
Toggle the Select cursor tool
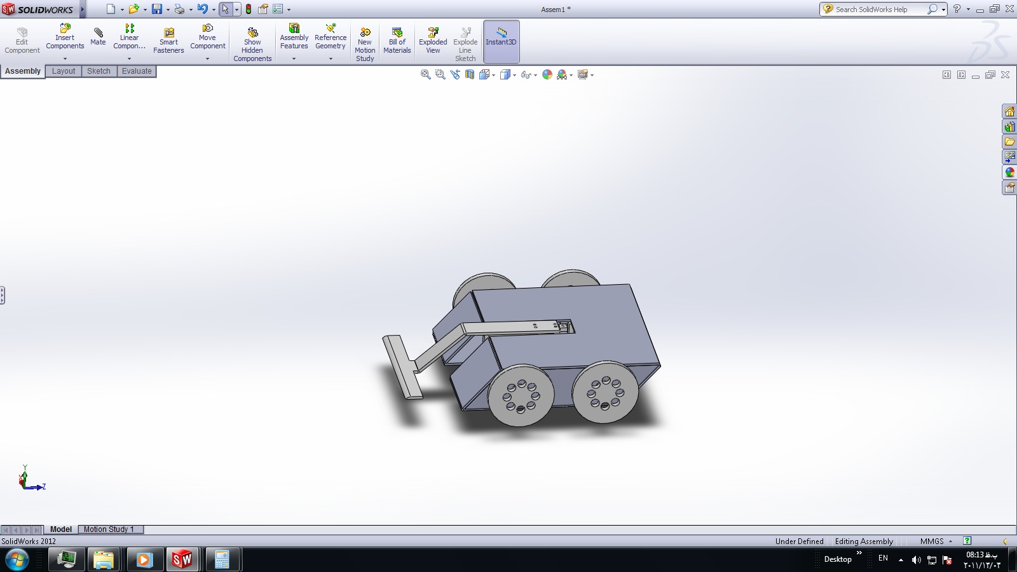pyautogui.click(x=225, y=10)
